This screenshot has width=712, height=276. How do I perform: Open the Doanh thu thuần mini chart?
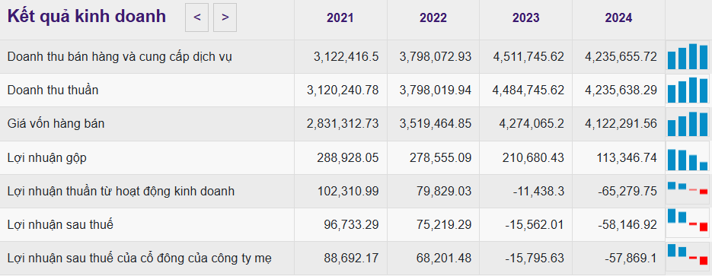(x=688, y=90)
